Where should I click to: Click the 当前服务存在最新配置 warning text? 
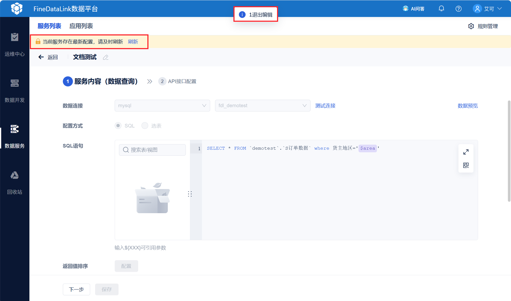click(83, 42)
